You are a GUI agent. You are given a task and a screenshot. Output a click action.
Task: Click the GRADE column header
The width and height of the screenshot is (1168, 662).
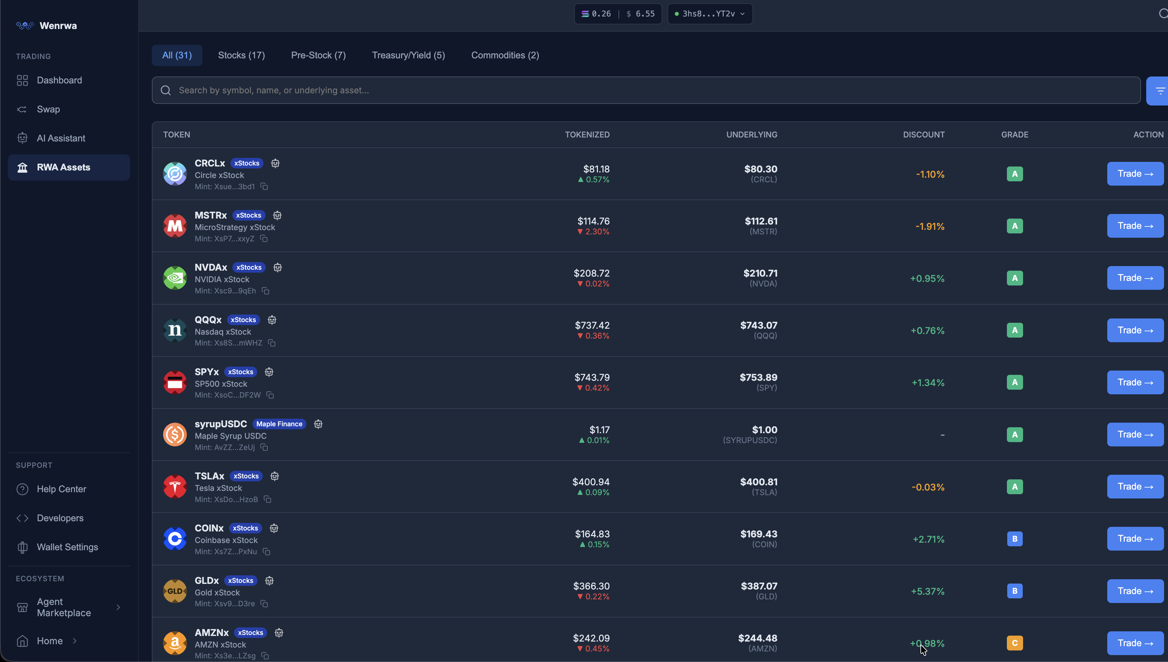(x=1014, y=135)
